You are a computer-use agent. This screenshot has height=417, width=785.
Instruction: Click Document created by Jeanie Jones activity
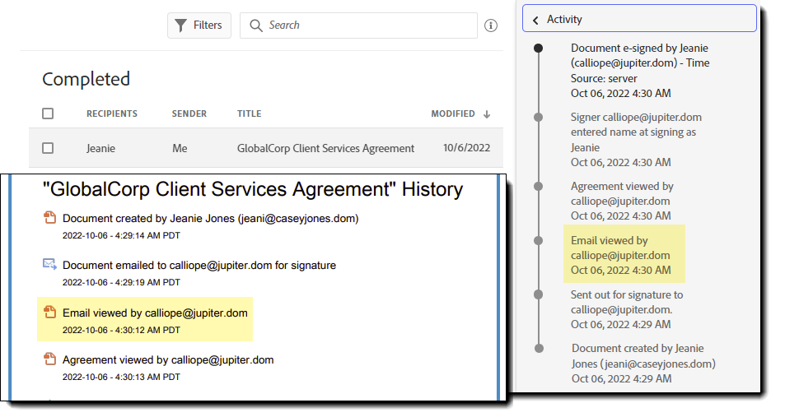coord(643,364)
